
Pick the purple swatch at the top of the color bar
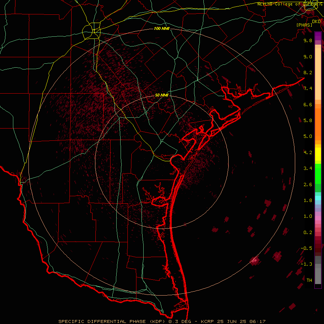[x=318, y=36]
